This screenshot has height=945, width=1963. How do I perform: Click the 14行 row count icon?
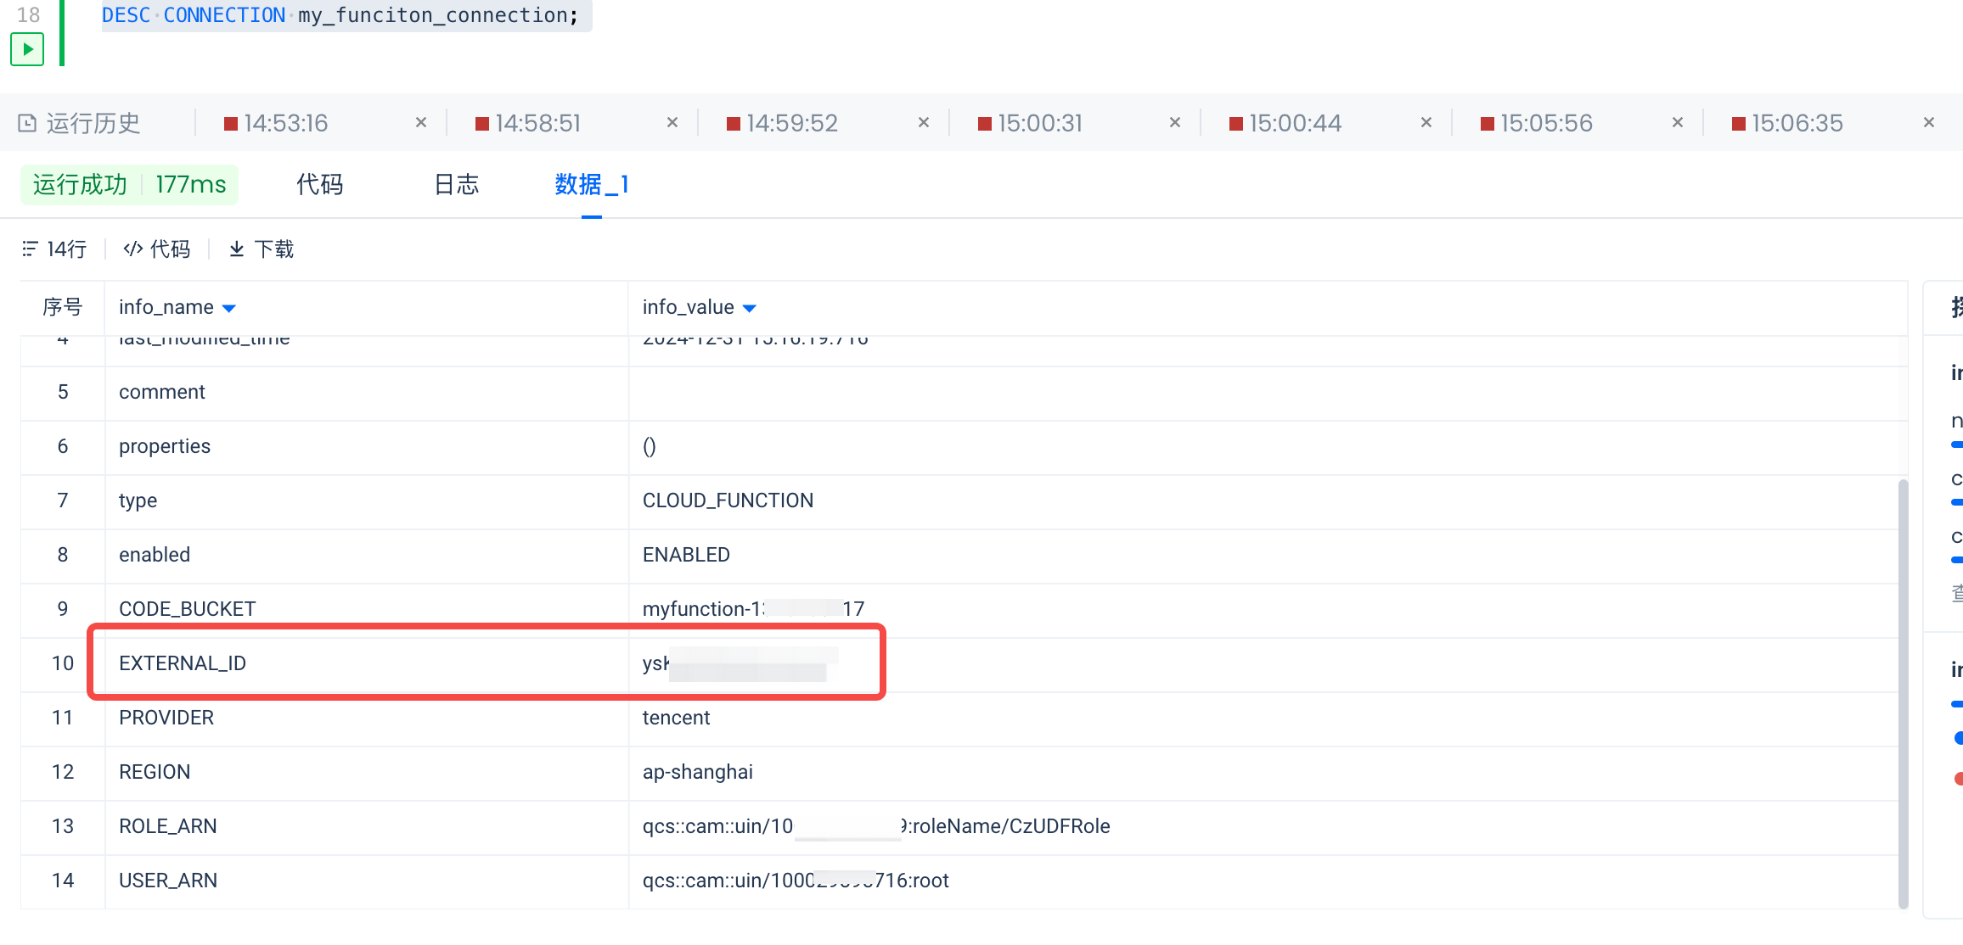coord(31,249)
